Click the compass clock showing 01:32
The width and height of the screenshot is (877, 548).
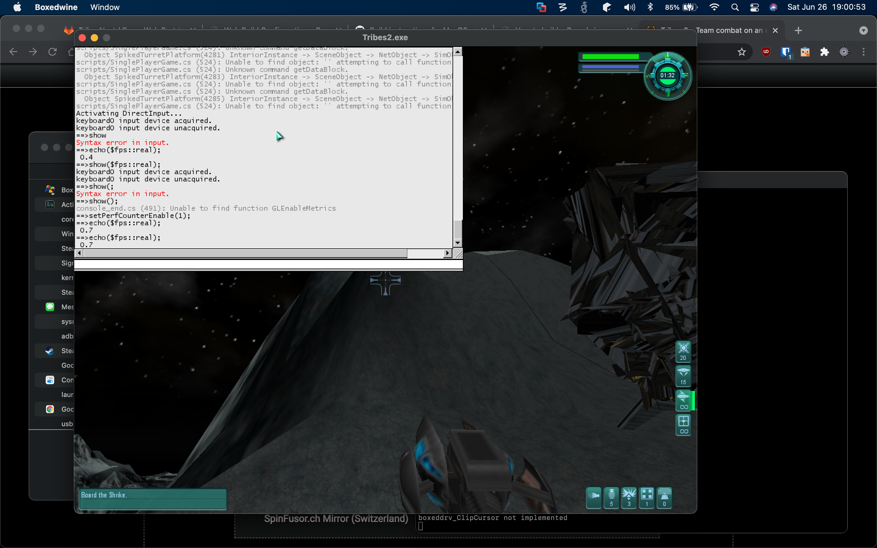click(x=667, y=76)
